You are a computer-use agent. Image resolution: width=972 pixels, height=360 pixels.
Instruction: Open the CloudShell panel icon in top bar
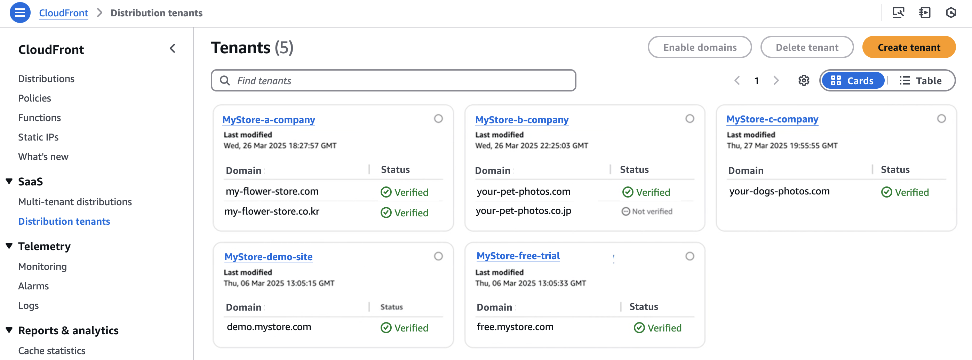(924, 13)
